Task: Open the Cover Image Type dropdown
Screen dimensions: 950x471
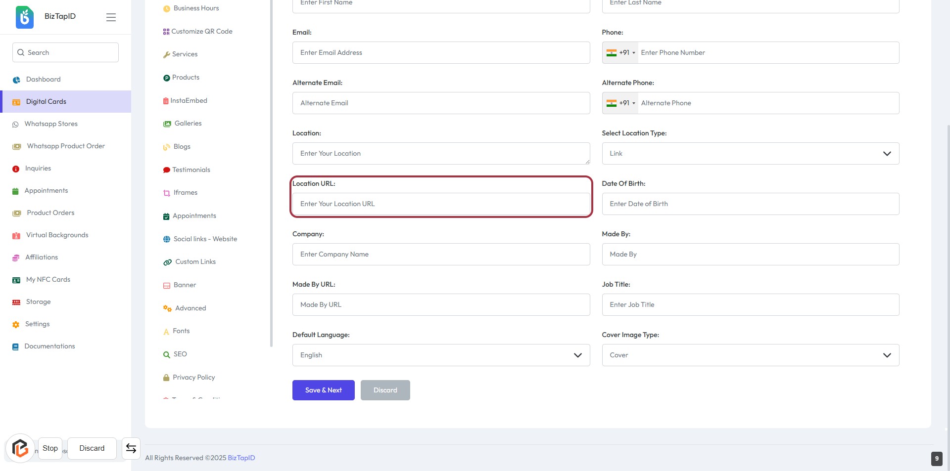Action: point(750,355)
